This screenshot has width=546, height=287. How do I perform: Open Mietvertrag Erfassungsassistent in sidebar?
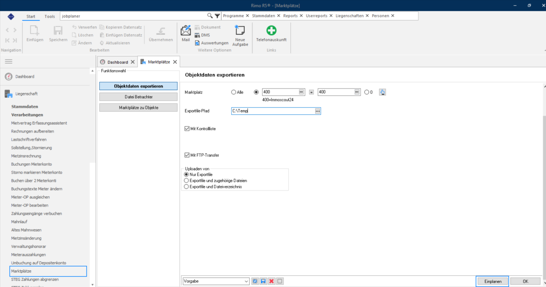pyautogui.click(x=39, y=123)
